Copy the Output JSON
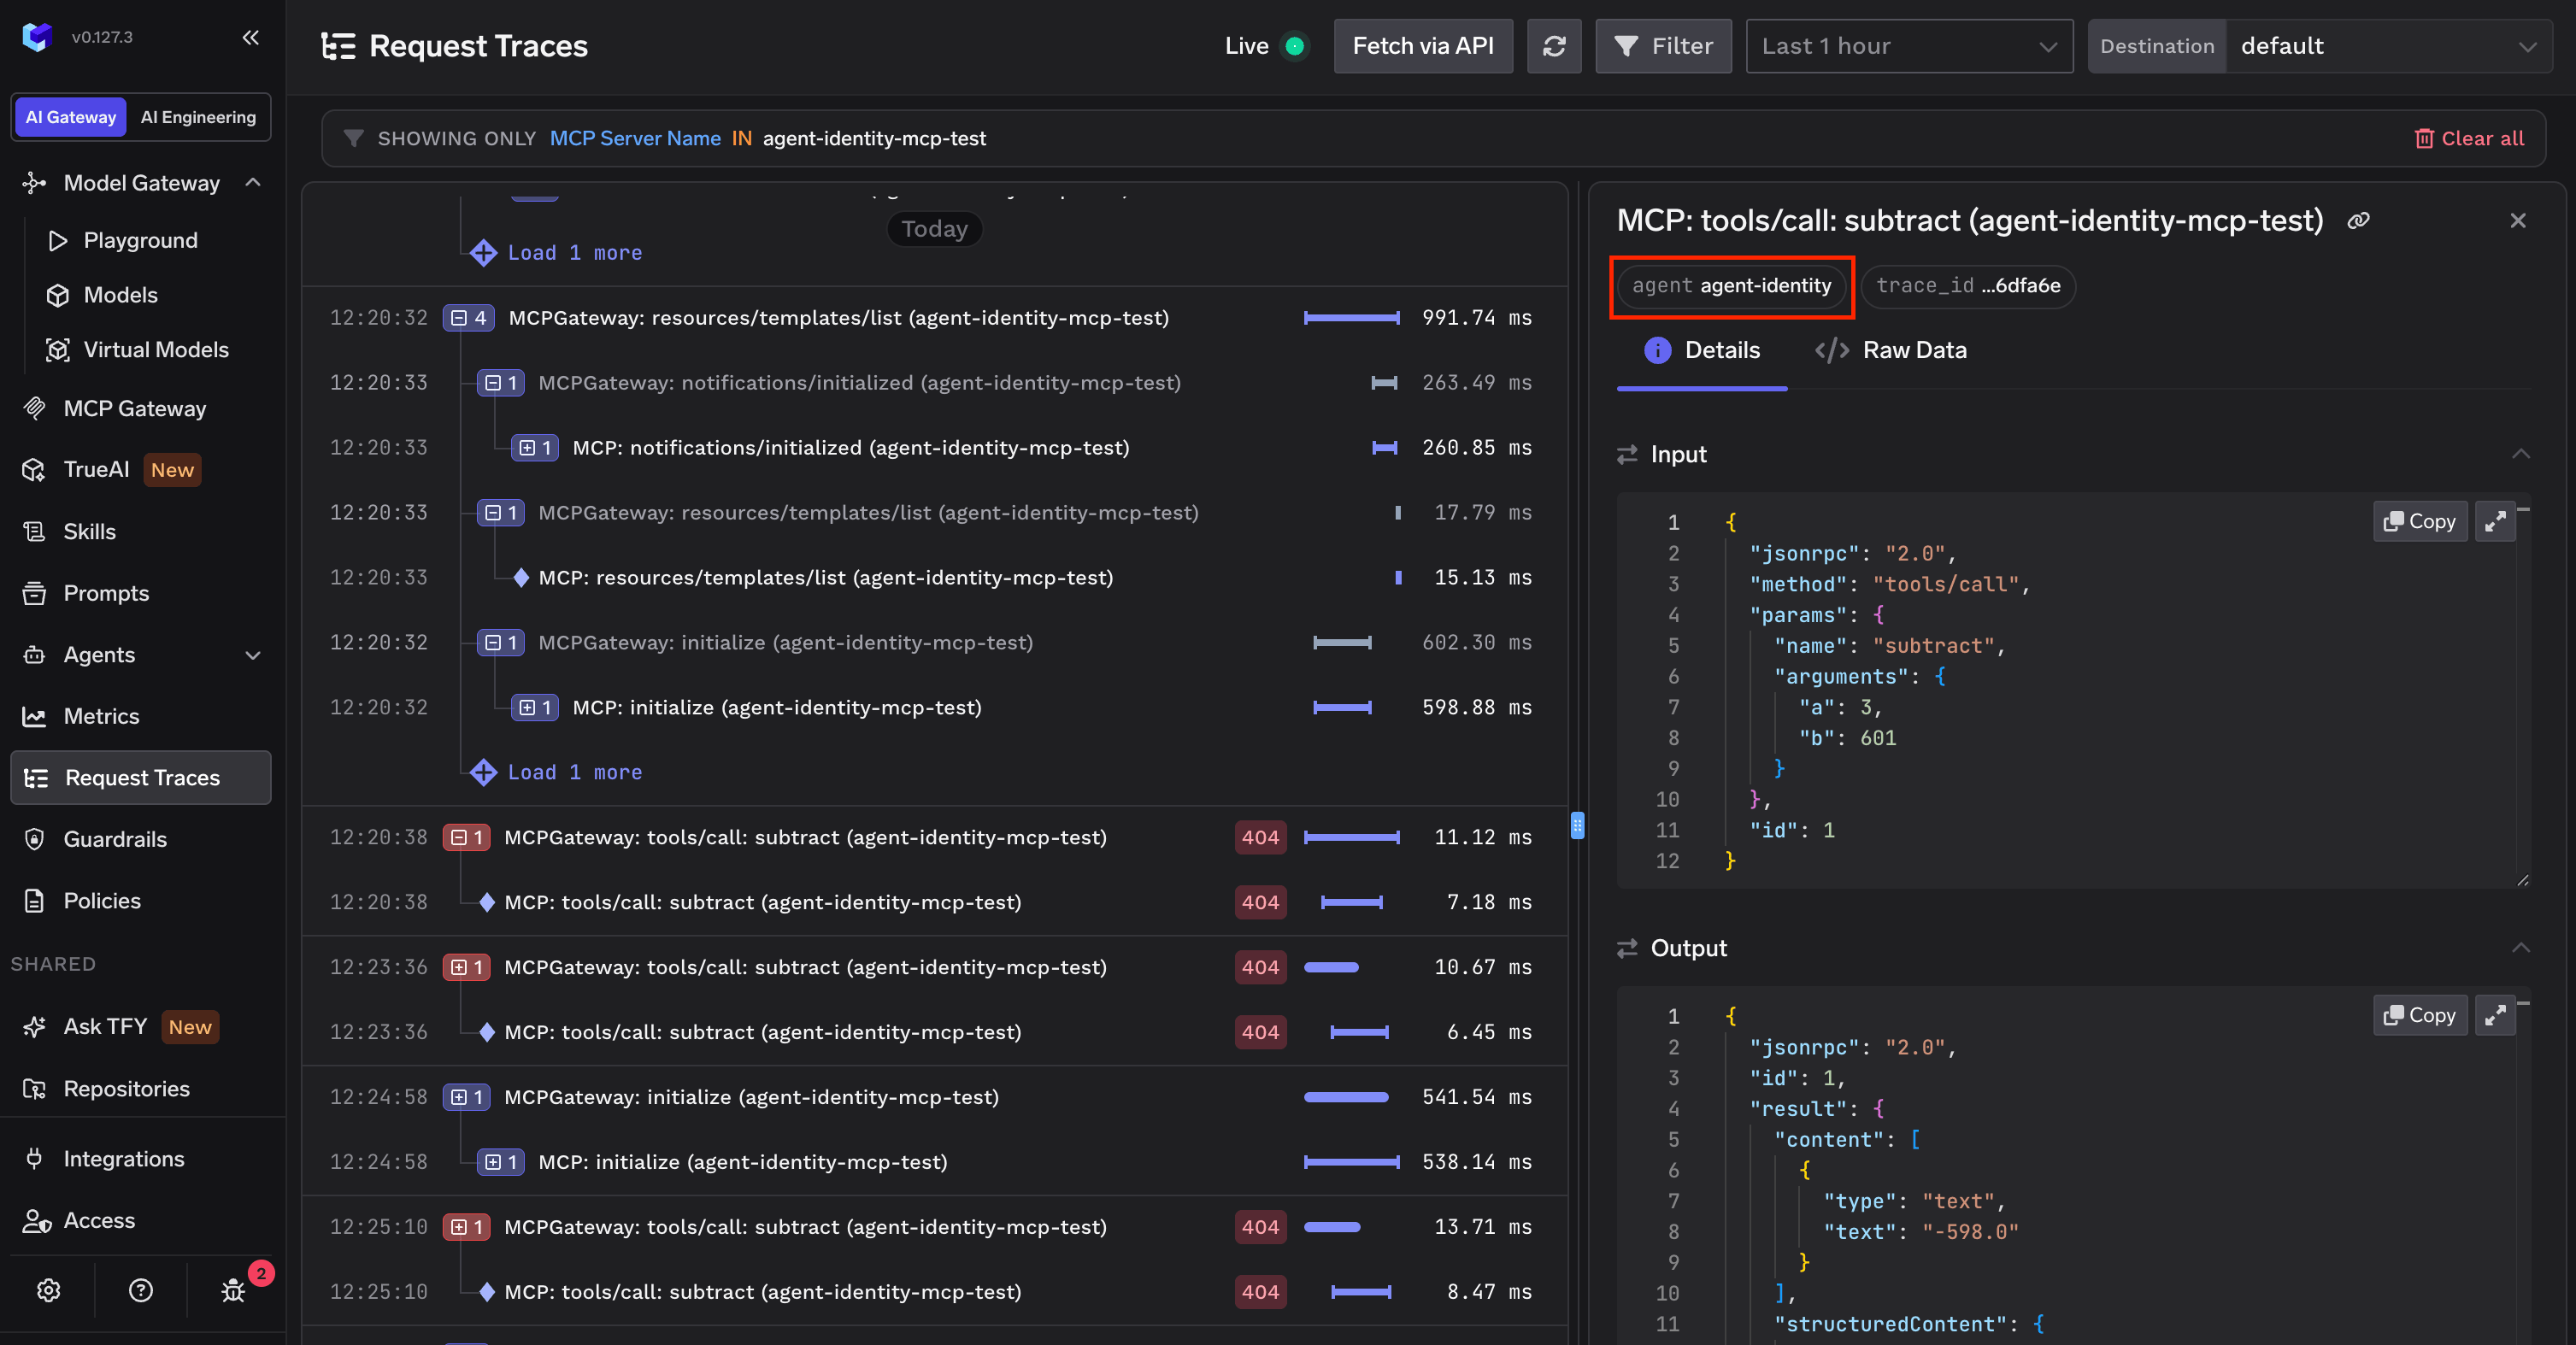 click(x=2419, y=1015)
